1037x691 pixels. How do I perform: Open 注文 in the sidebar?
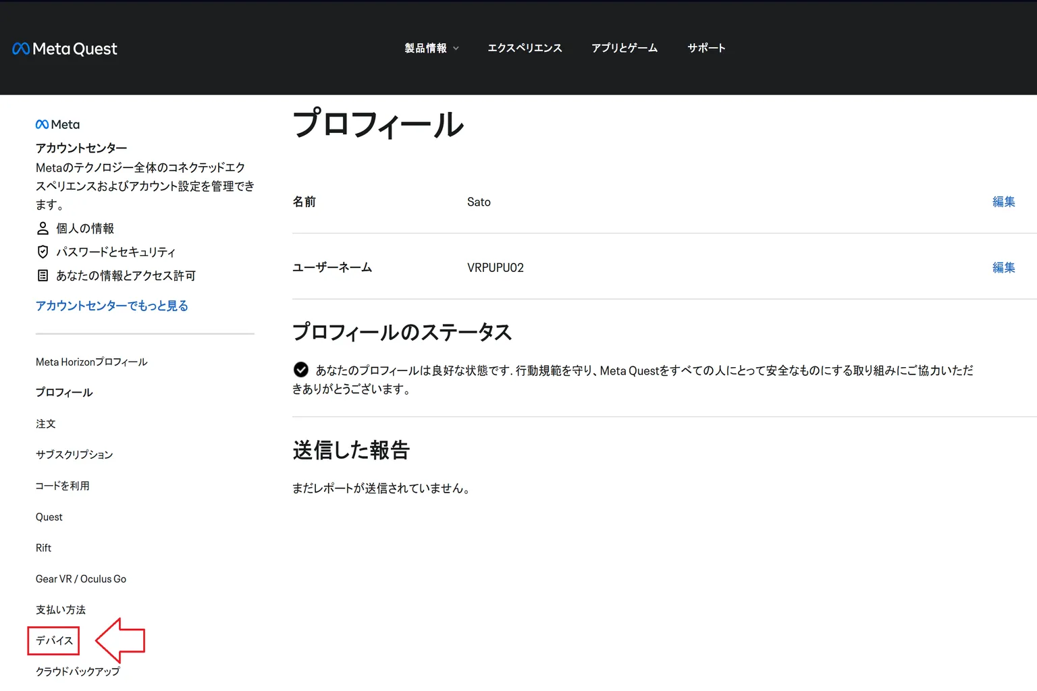[46, 424]
